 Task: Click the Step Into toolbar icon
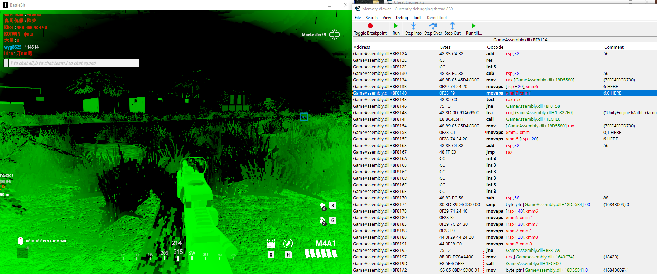(x=413, y=26)
